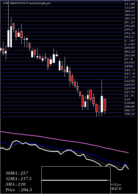Click the 206.08 price axis label

click(x=129, y=106)
